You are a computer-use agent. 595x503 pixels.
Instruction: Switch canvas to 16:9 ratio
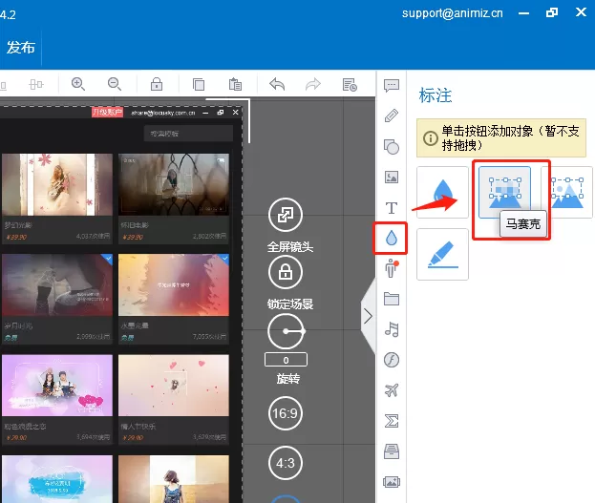(x=286, y=413)
